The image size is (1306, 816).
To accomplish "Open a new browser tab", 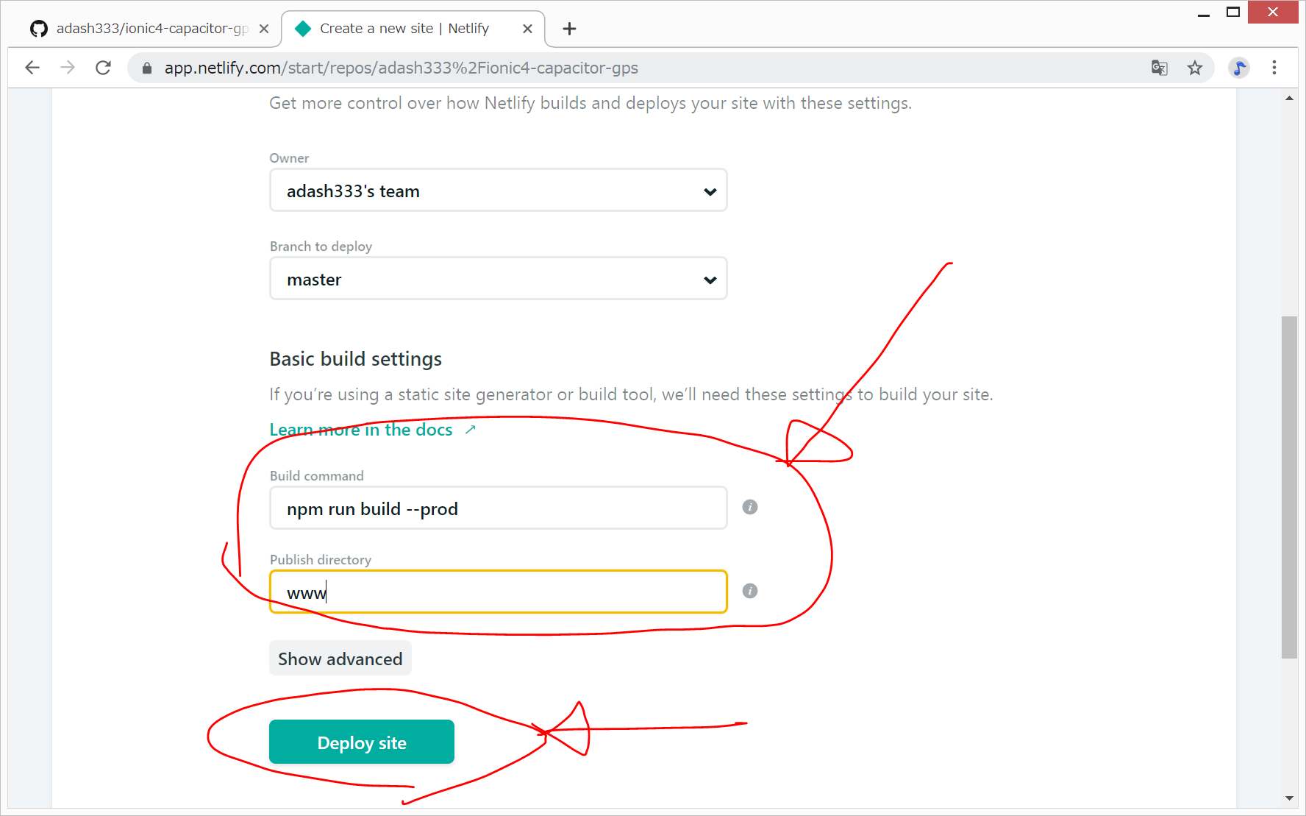I will tap(569, 29).
